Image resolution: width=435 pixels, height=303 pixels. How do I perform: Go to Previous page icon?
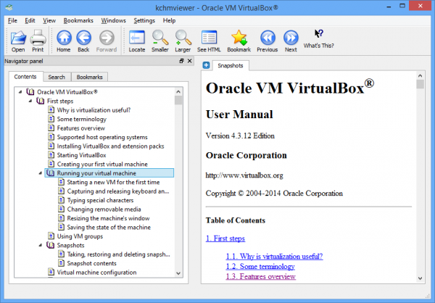pos(268,41)
